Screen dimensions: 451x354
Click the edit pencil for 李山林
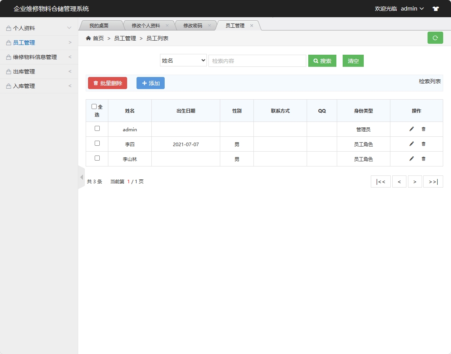(411, 159)
